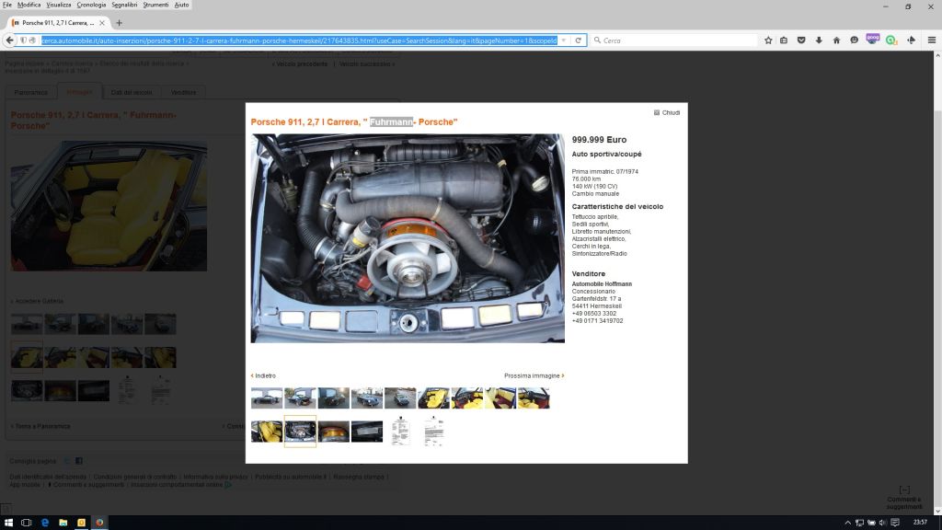Click Veicolo successivo link in background
Image resolution: width=942 pixels, height=530 pixels.
pos(366,63)
